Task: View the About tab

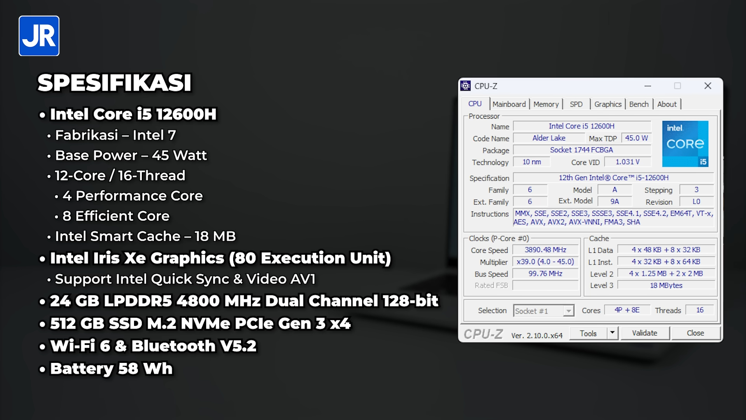Action: tap(667, 104)
